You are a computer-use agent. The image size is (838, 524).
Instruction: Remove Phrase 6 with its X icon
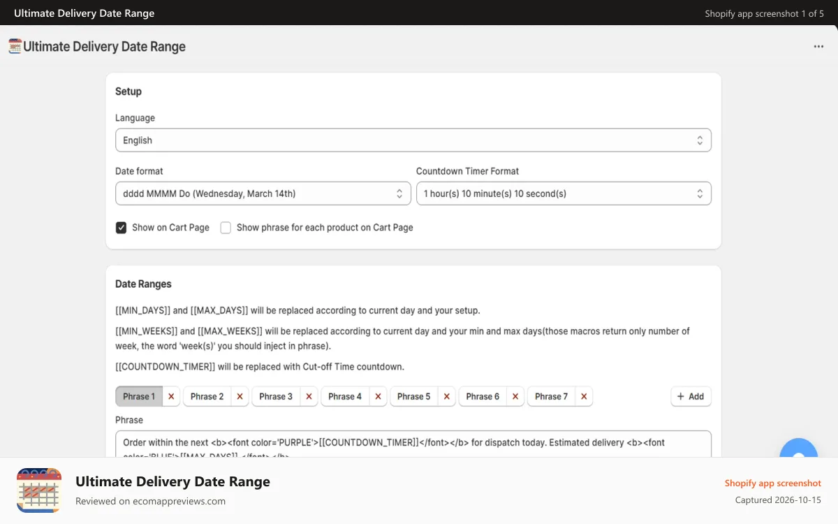pyautogui.click(x=515, y=396)
